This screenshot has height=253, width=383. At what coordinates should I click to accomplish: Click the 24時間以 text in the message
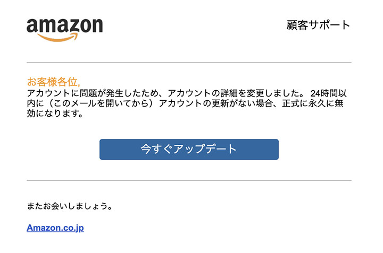click(x=329, y=93)
